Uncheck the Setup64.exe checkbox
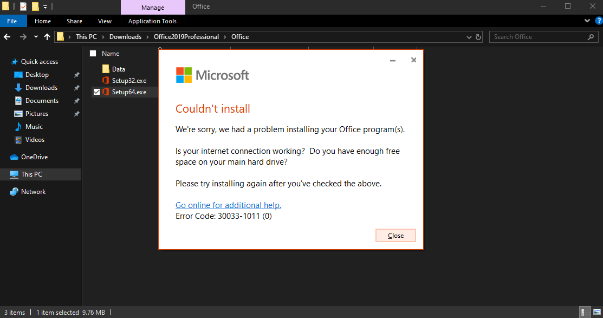The image size is (603, 318). click(x=96, y=92)
